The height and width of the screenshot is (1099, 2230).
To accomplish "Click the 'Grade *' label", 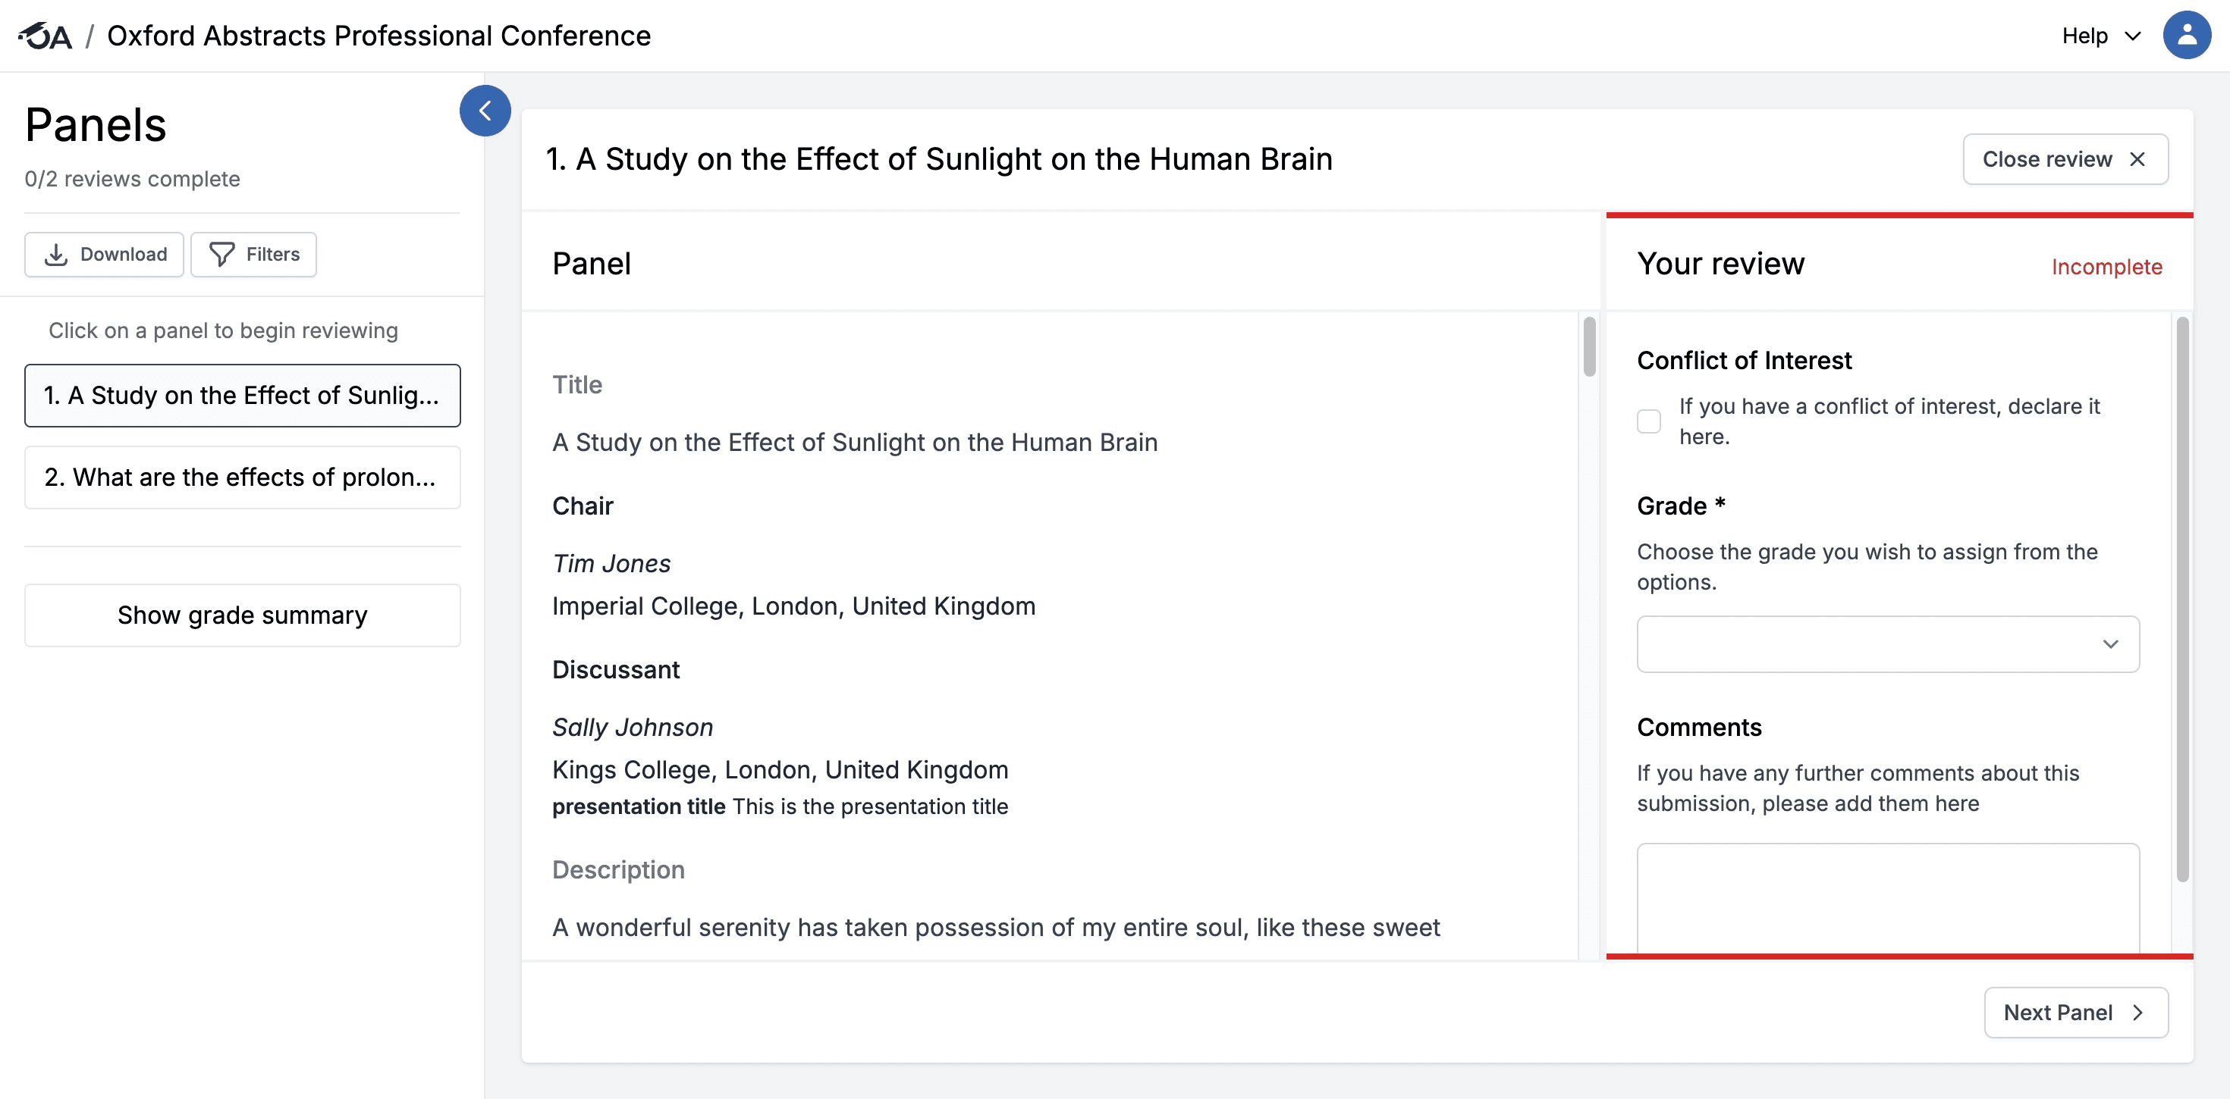I will click(x=1681, y=506).
